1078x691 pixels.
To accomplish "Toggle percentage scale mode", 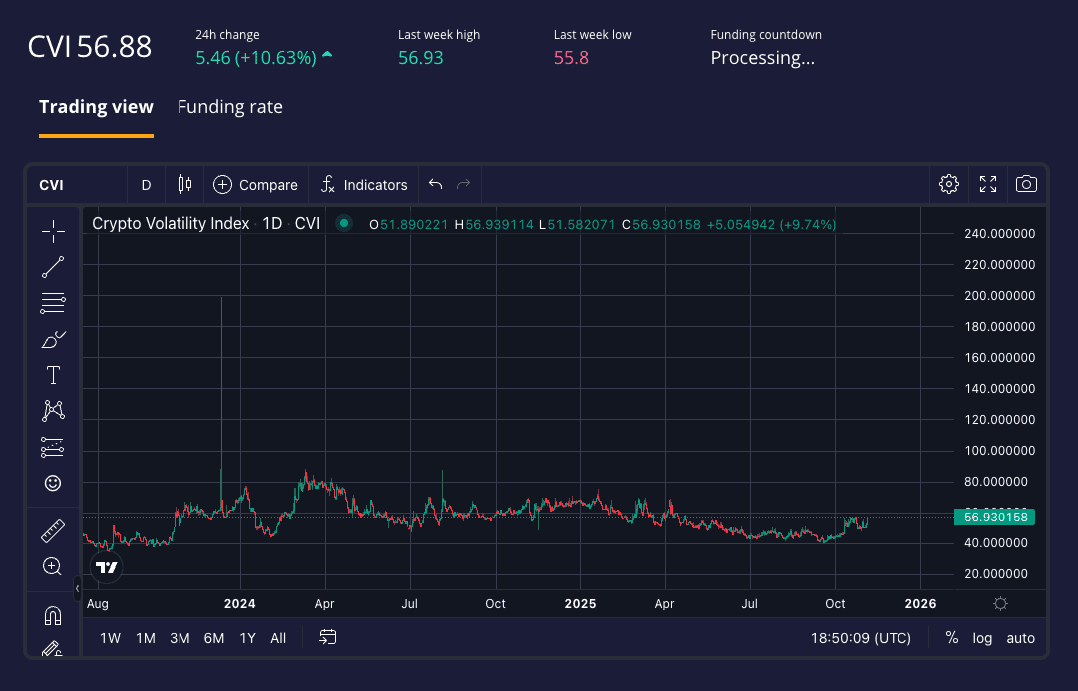I will coord(951,638).
